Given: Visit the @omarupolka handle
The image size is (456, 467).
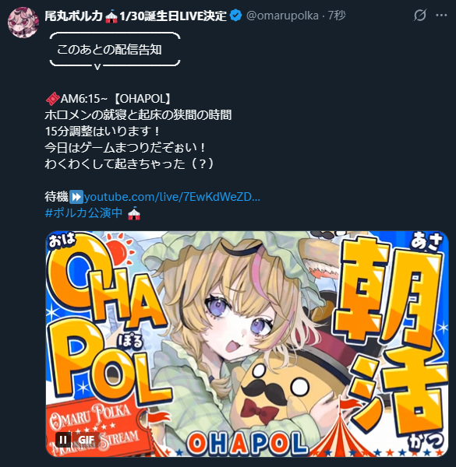Looking at the screenshot, I should (282, 16).
